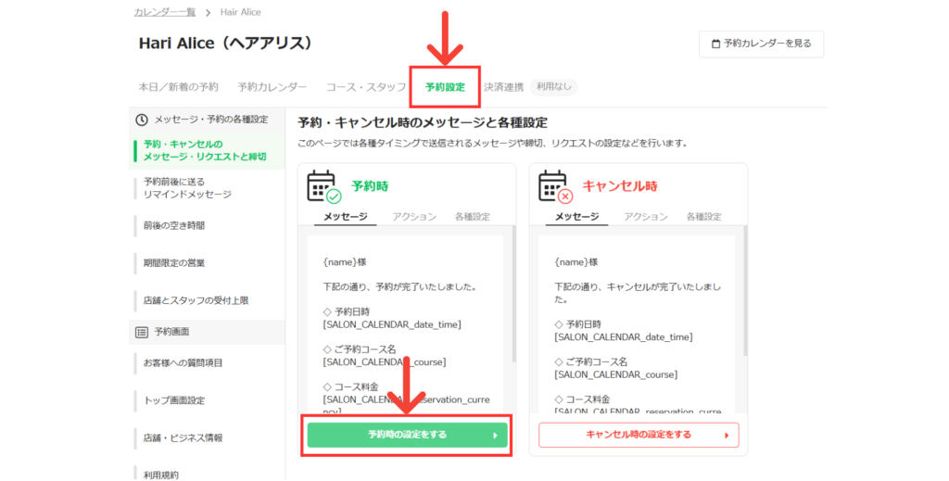The height and width of the screenshot is (481, 949).
Task: Click the 予約時 message preview scrollbar
Action: coord(513,297)
